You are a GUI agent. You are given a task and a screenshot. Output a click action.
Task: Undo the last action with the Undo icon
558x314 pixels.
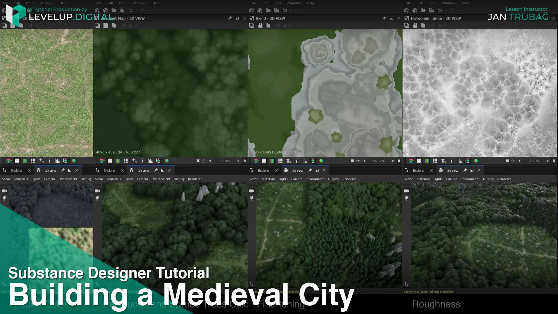[x=131, y=10]
